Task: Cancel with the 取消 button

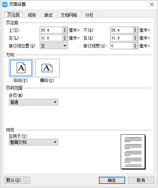Action: point(141,180)
